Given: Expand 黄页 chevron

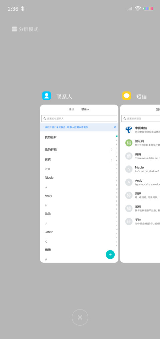Looking at the screenshot, I should coord(112,160).
